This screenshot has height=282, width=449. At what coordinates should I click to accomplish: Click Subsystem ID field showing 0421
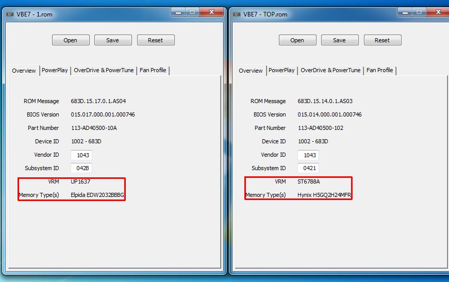pyautogui.click(x=308, y=168)
